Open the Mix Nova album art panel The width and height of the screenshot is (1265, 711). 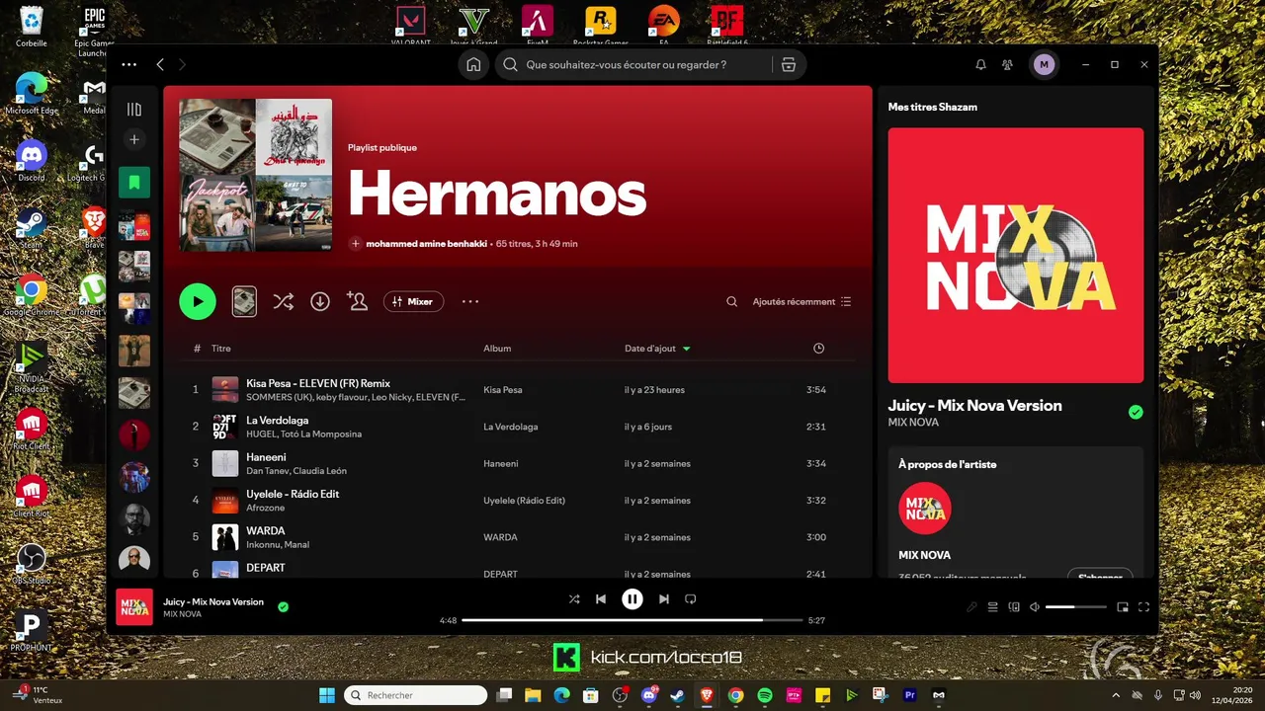(1016, 255)
